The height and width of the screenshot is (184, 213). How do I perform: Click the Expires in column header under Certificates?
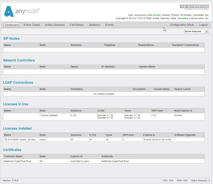(x=77, y=156)
